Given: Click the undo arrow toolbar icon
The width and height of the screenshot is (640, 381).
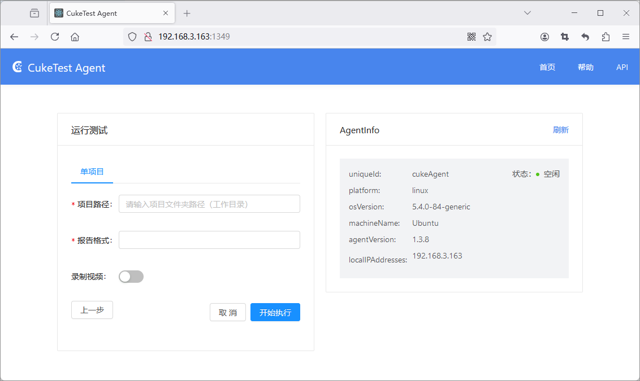Looking at the screenshot, I should coord(585,37).
